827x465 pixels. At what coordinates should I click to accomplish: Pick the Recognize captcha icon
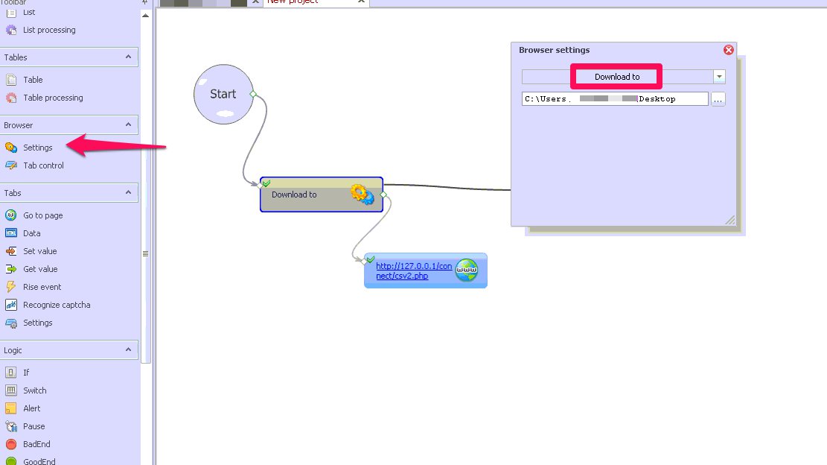(x=11, y=305)
